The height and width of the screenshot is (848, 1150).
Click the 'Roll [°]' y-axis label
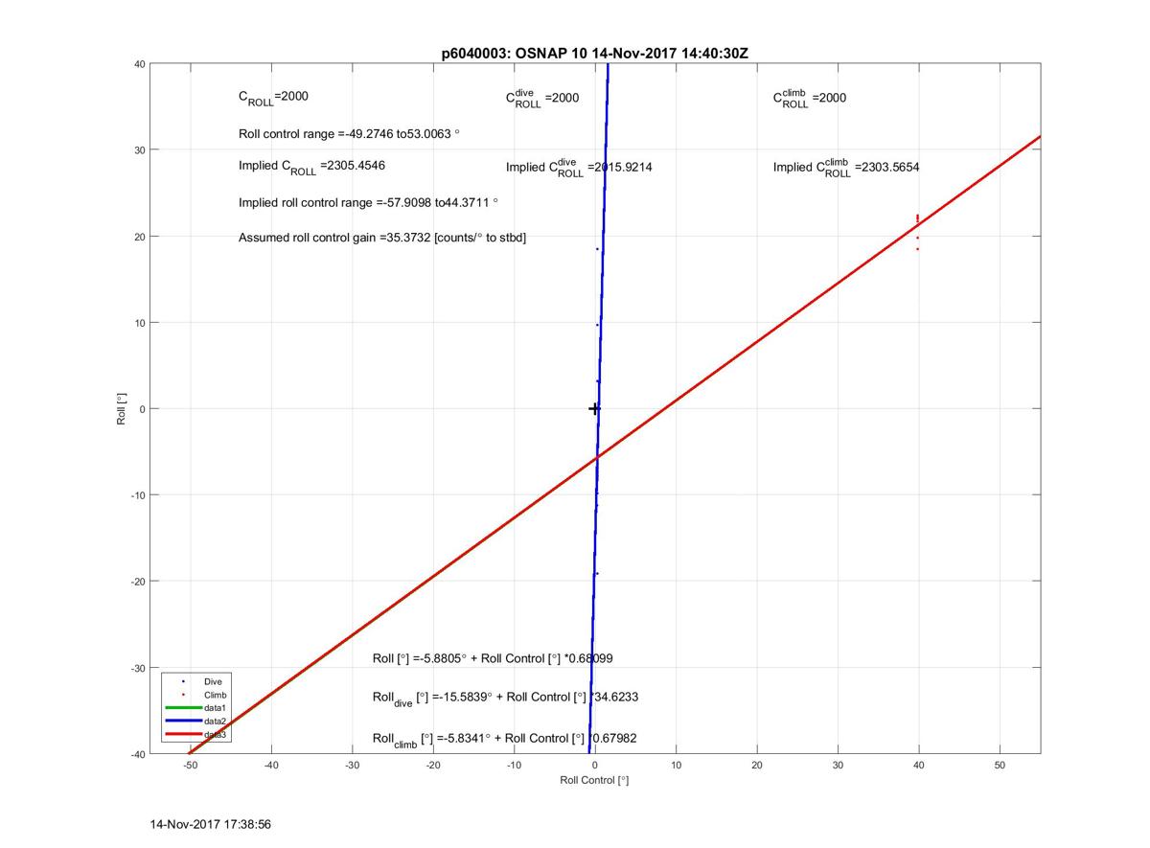122,408
